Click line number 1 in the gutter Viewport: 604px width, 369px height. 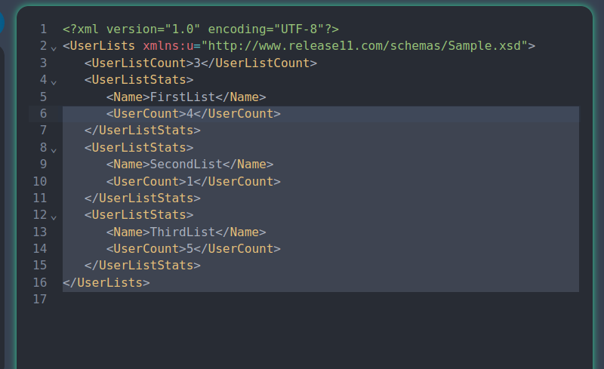coord(43,29)
